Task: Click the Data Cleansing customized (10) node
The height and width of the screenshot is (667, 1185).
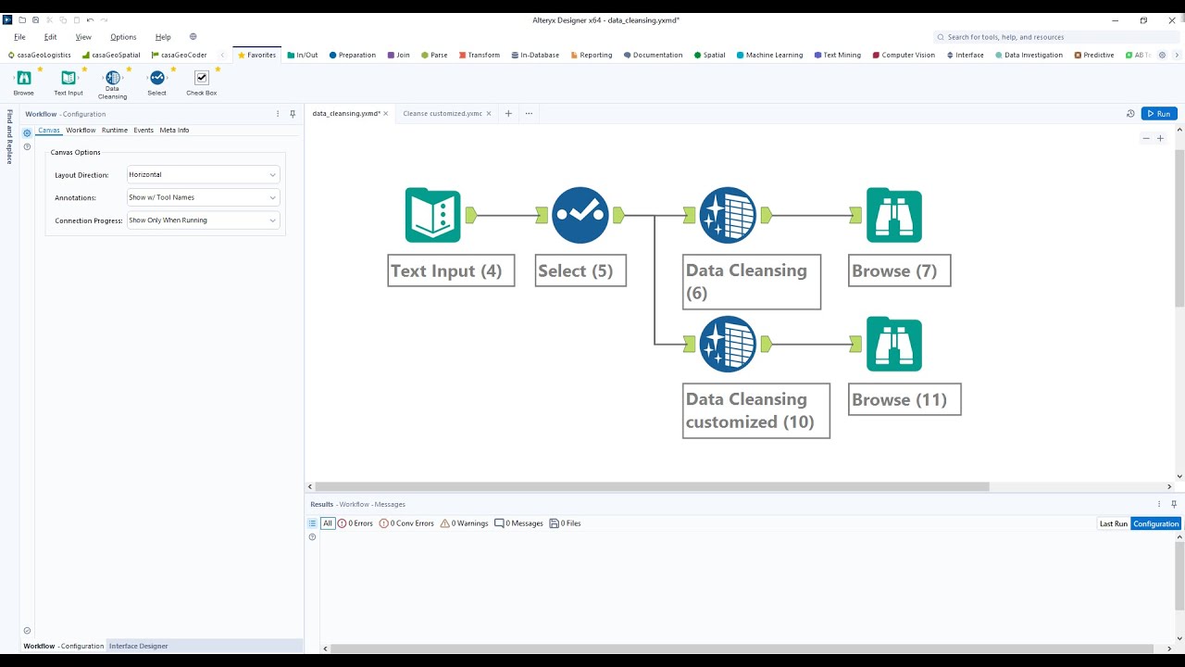Action: click(x=728, y=344)
